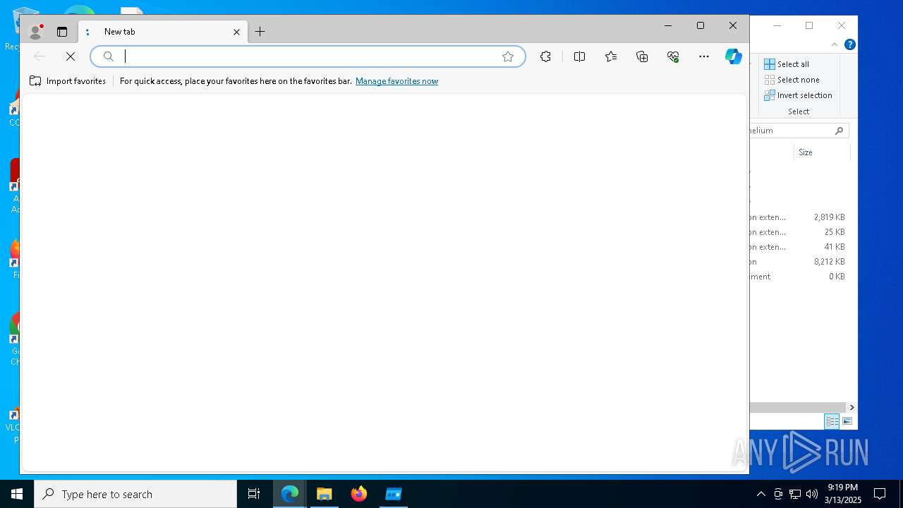Select the 0 KB file row
This screenshot has height=508, width=903.
pyautogui.click(x=799, y=277)
